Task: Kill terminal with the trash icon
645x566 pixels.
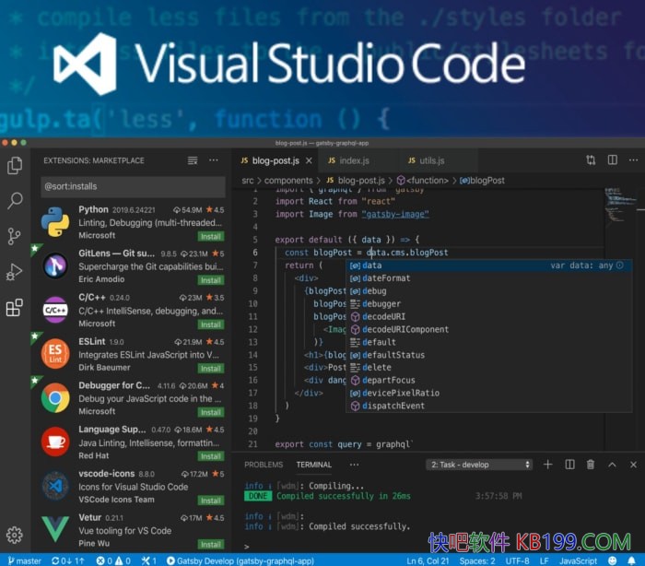Action: pyautogui.click(x=591, y=465)
